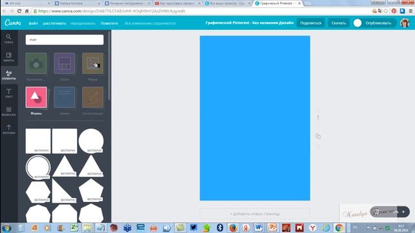
Task: Switch to the YouTube browser tab
Action: pos(177,3)
